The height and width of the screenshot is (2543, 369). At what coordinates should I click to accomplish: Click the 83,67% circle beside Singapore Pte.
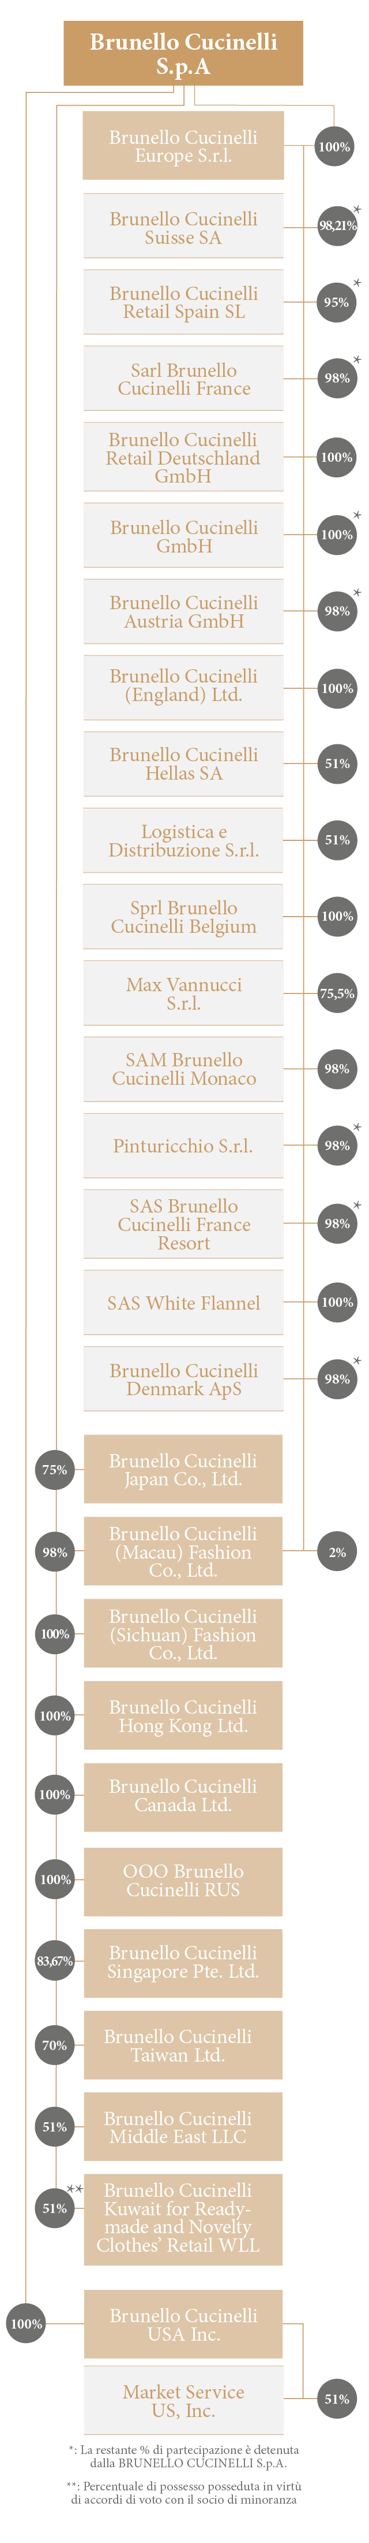click(x=55, y=1960)
